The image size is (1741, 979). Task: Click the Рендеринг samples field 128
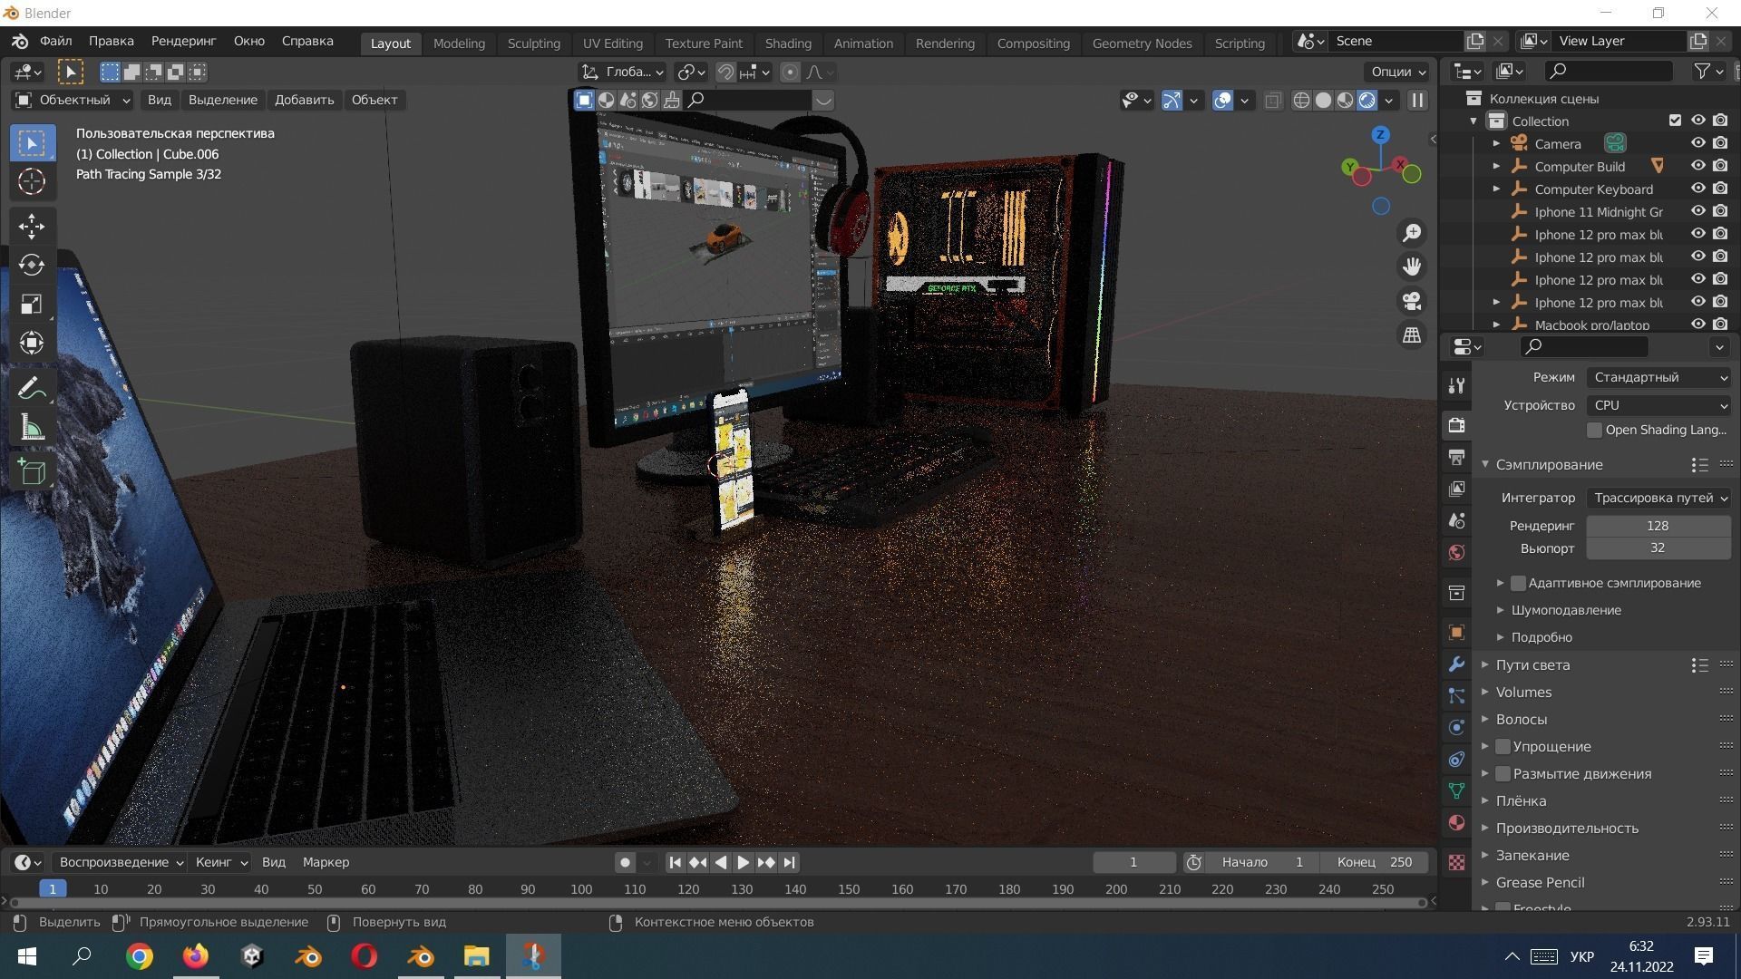[x=1658, y=526]
